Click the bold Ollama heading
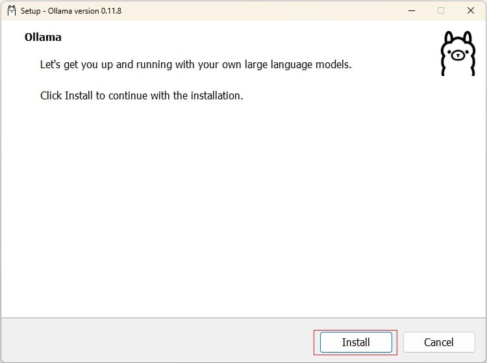 (43, 38)
